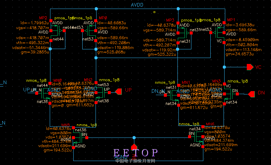The width and height of the screenshot is (271, 165).
Task: Click the red UP input pin shape
Action: click(x=118, y=91)
